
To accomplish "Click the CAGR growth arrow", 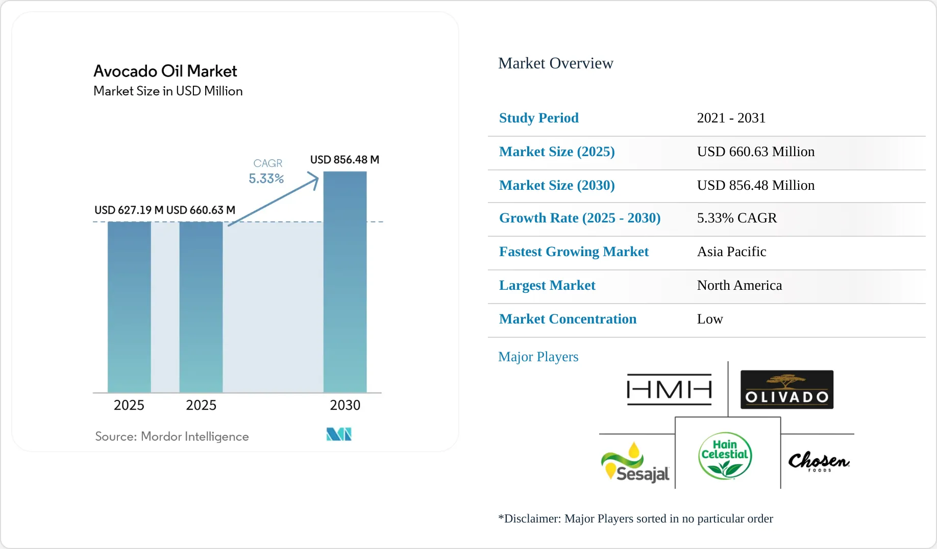I will coord(274,199).
